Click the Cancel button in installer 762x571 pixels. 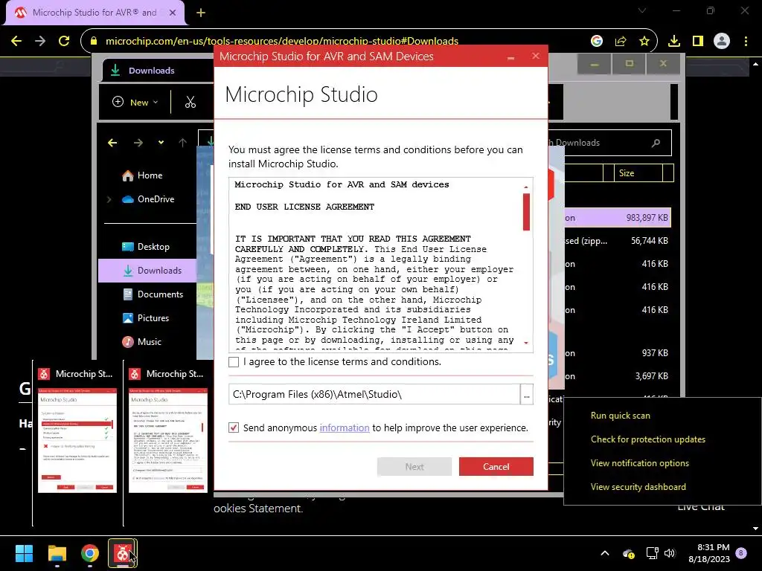tap(496, 467)
